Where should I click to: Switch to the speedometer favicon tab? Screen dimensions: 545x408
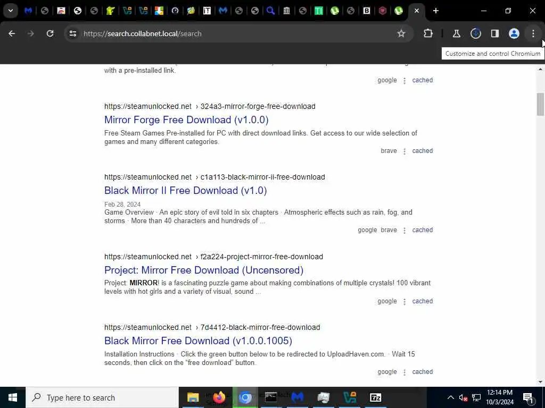click(175, 11)
